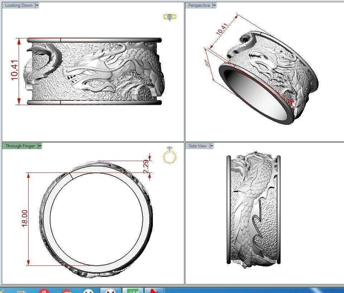Select the 2.29 thickness dimension
This screenshot has height=293, width=344.
tap(146, 167)
